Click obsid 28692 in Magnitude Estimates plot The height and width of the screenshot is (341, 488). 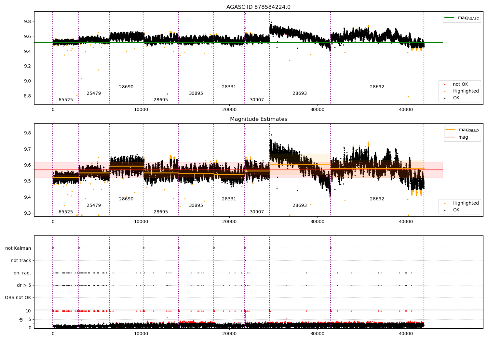[377, 199]
